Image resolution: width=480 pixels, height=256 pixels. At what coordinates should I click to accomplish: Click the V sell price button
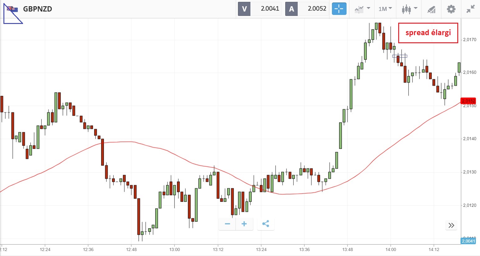click(x=244, y=9)
